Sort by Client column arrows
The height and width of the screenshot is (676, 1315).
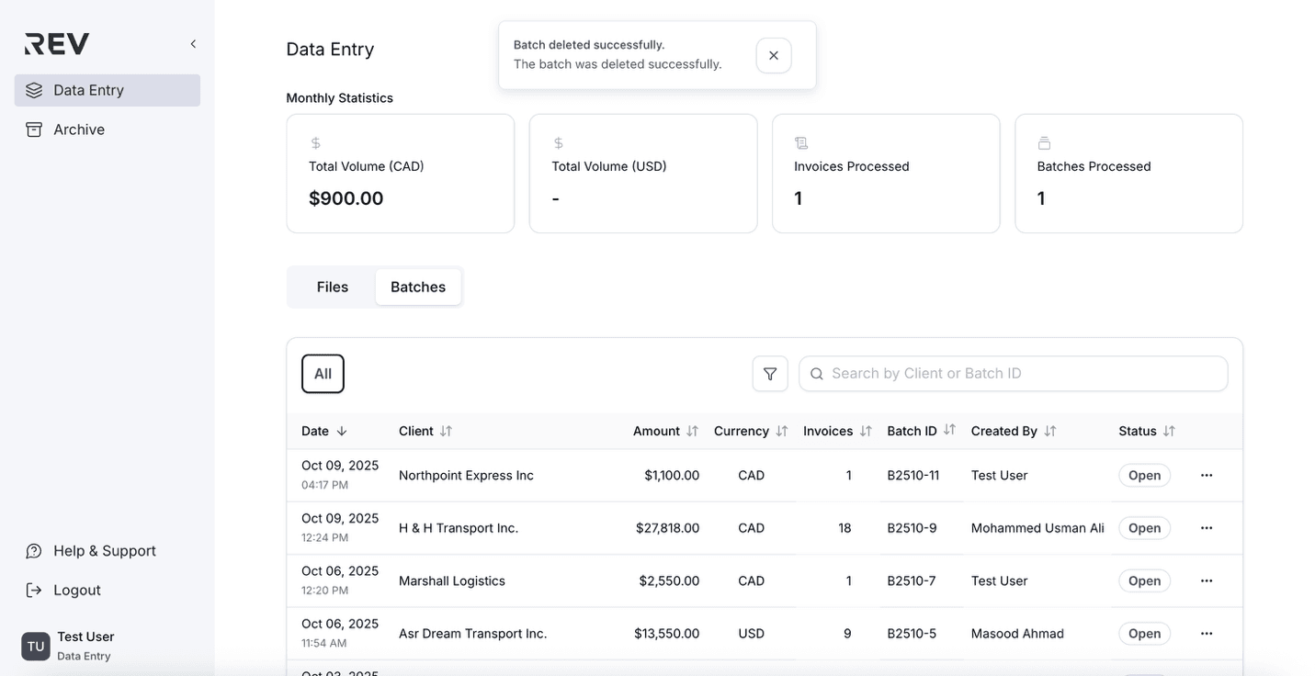pos(446,432)
